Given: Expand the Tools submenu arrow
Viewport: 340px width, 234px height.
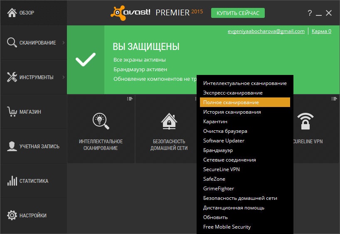Looking at the screenshot, I should 64,77.
